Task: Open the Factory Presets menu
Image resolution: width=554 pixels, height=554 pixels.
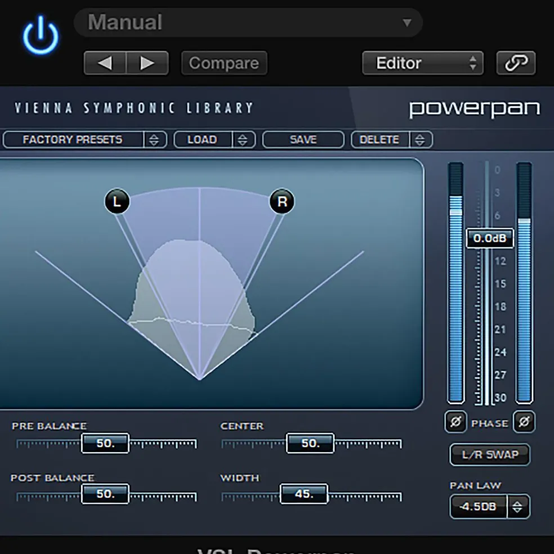Action: [73, 139]
